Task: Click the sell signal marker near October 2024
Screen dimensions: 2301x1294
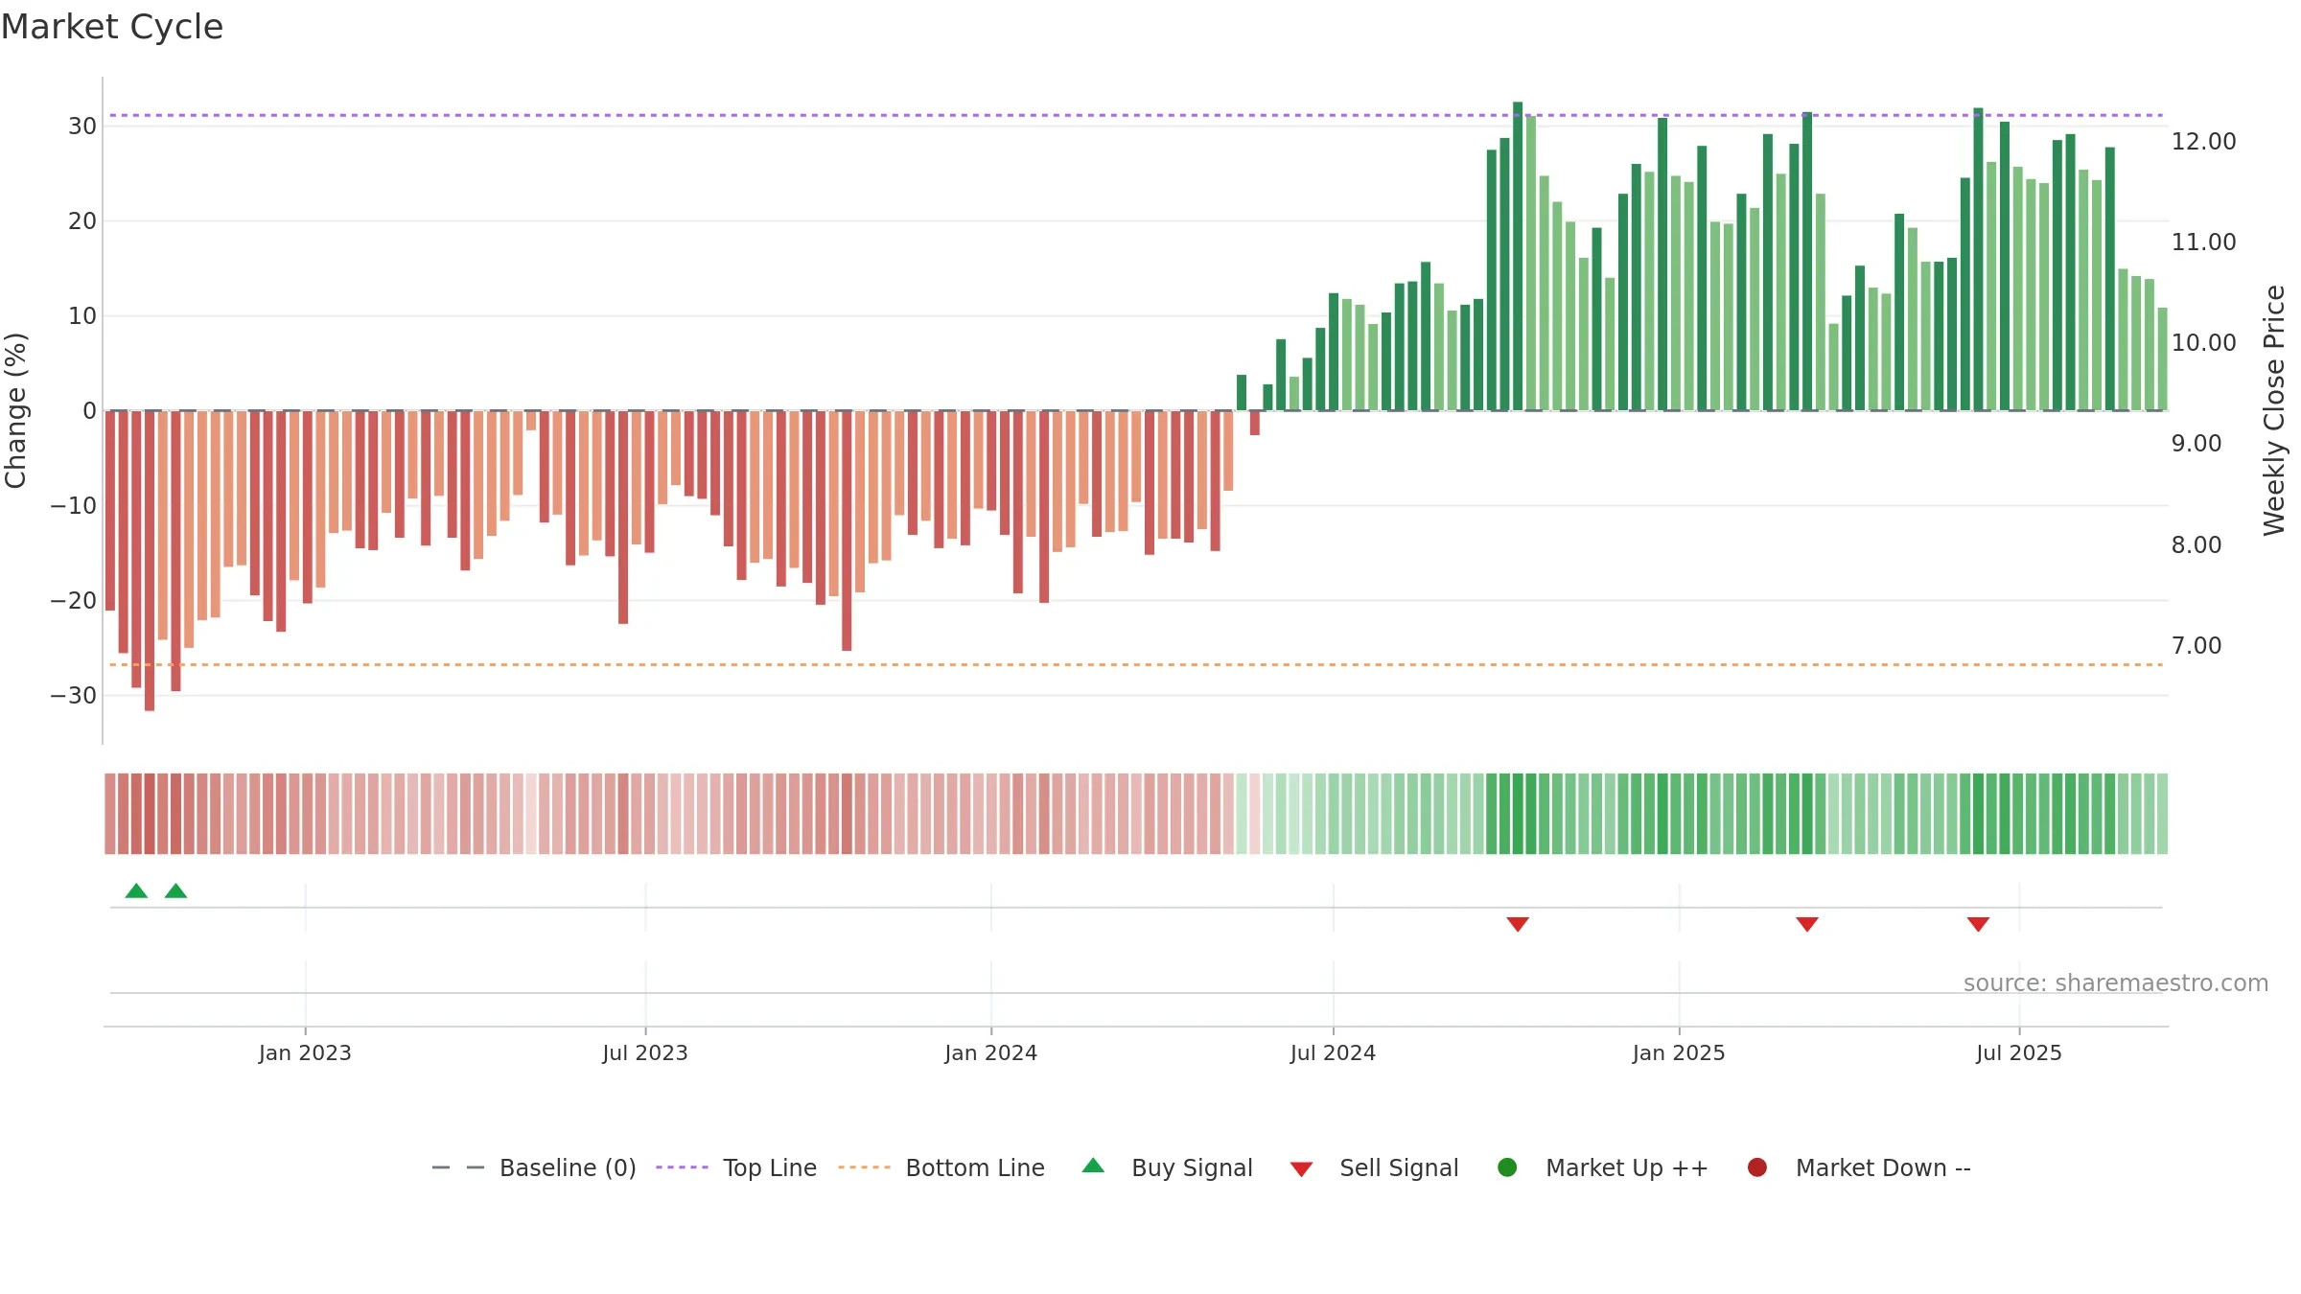Action: [x=1518, y=924]
